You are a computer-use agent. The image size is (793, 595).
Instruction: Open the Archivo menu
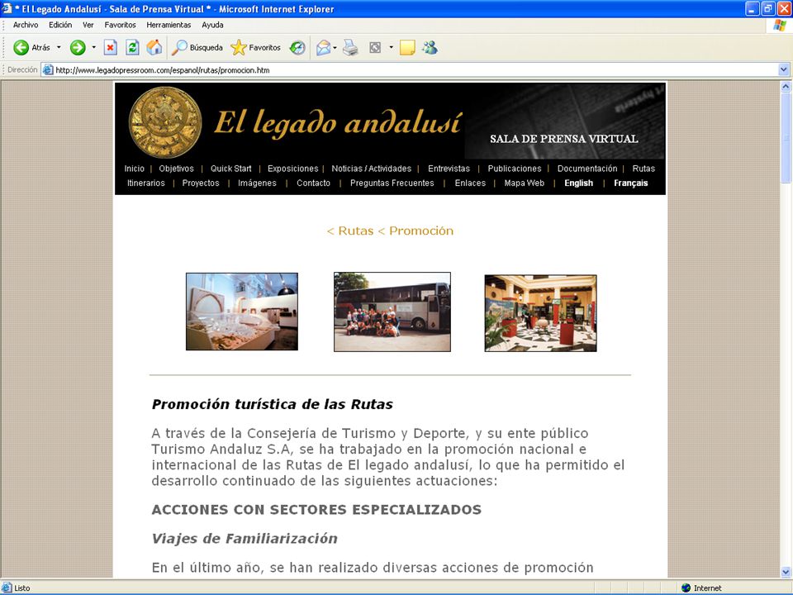click(x=26, y=25)
